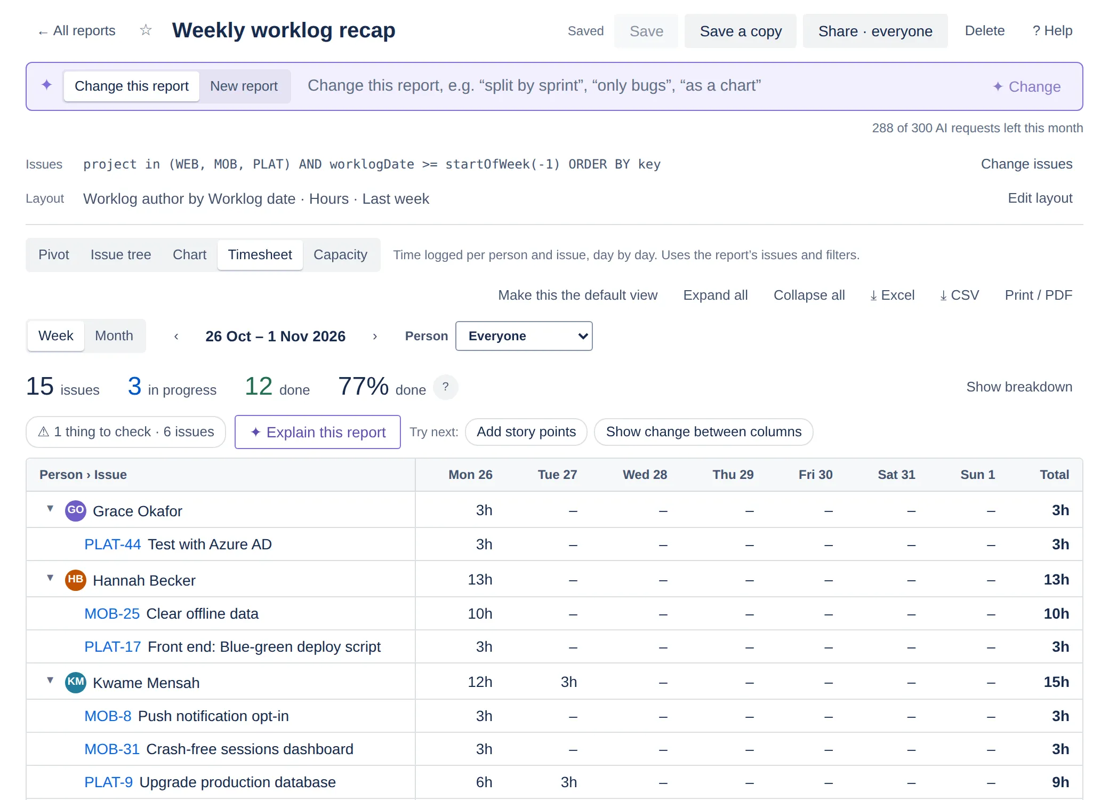The width and height of the screenshot is (1109, 800).
Task: Click Save a copy button
Action: (x=741, y=31)
